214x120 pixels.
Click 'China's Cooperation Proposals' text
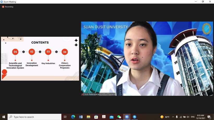pyautogui.click(x=65, y=65)
